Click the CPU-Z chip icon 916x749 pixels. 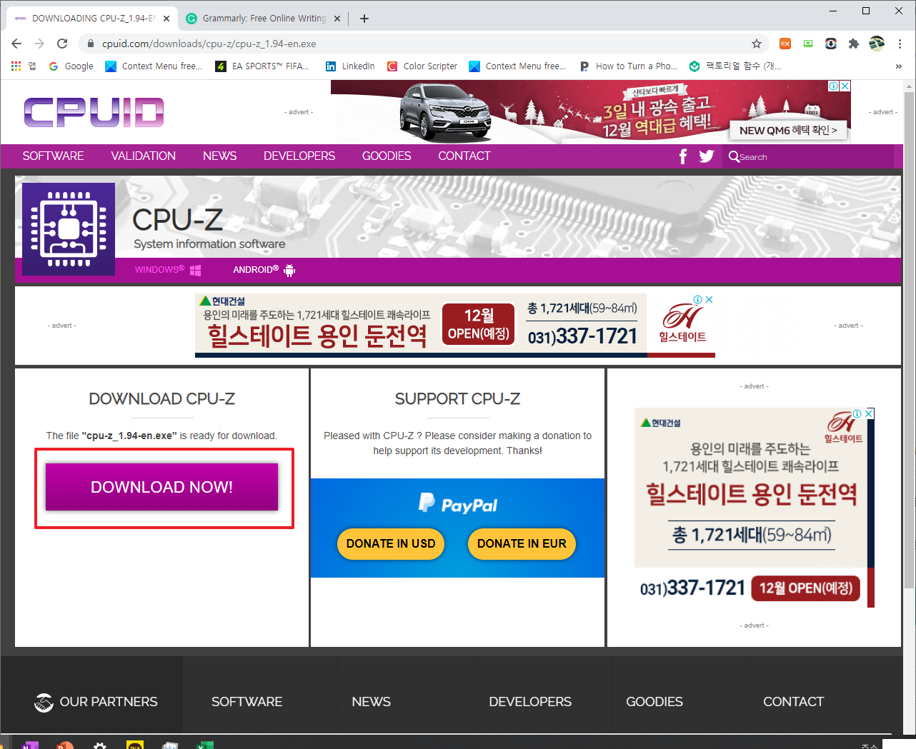point(69,229)
